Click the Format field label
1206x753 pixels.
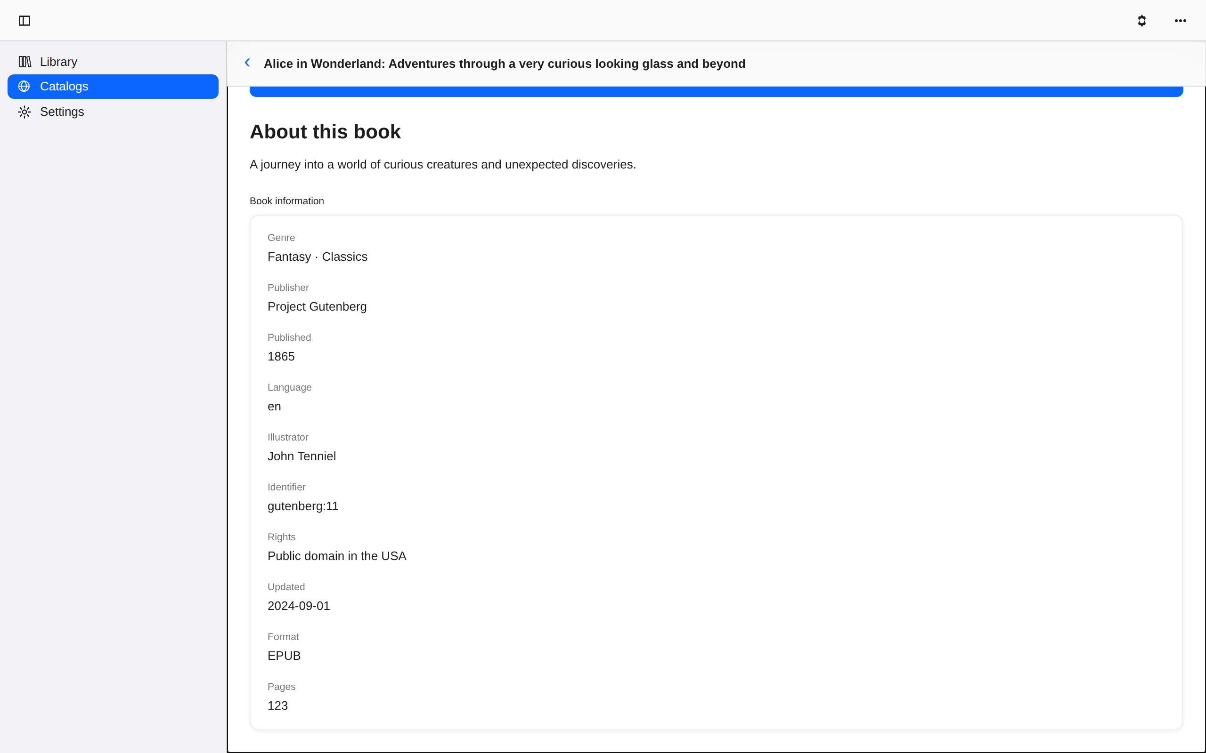point(283,636)
